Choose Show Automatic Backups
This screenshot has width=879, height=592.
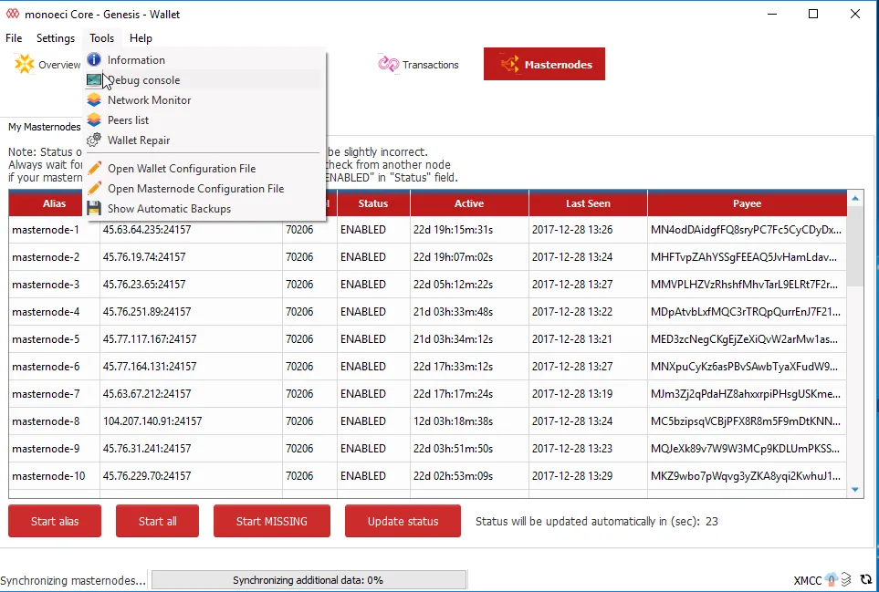[x=204, y=209]
